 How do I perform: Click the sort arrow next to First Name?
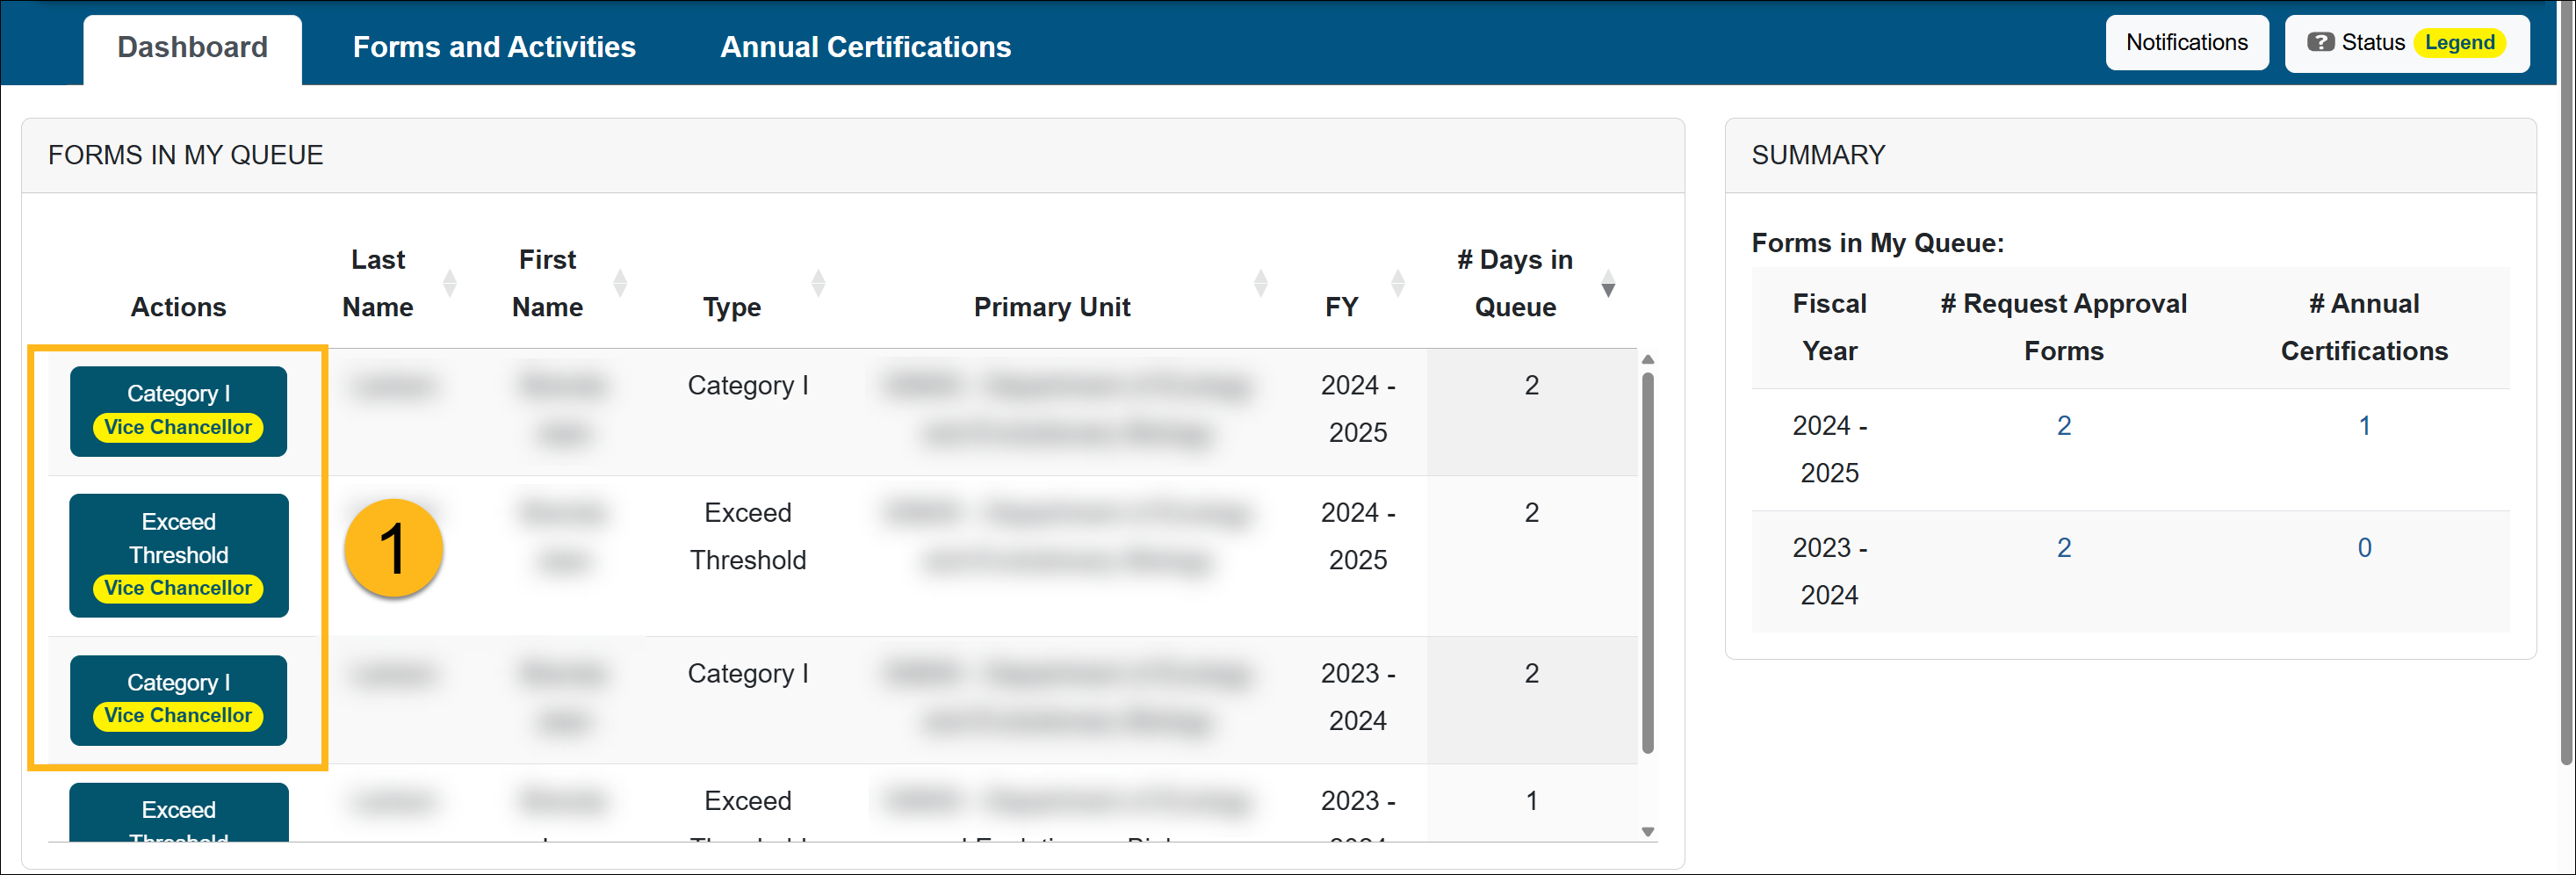tap(622, 283)
